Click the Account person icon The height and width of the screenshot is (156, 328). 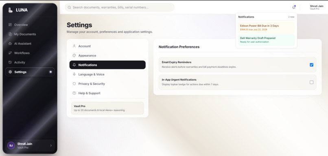[x=74, y=46]
